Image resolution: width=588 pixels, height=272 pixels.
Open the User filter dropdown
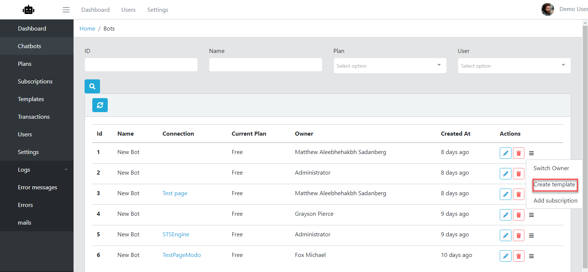click(x=514, y=65)
